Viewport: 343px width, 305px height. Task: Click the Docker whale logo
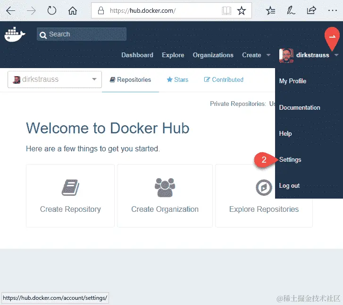coord(15,35)
